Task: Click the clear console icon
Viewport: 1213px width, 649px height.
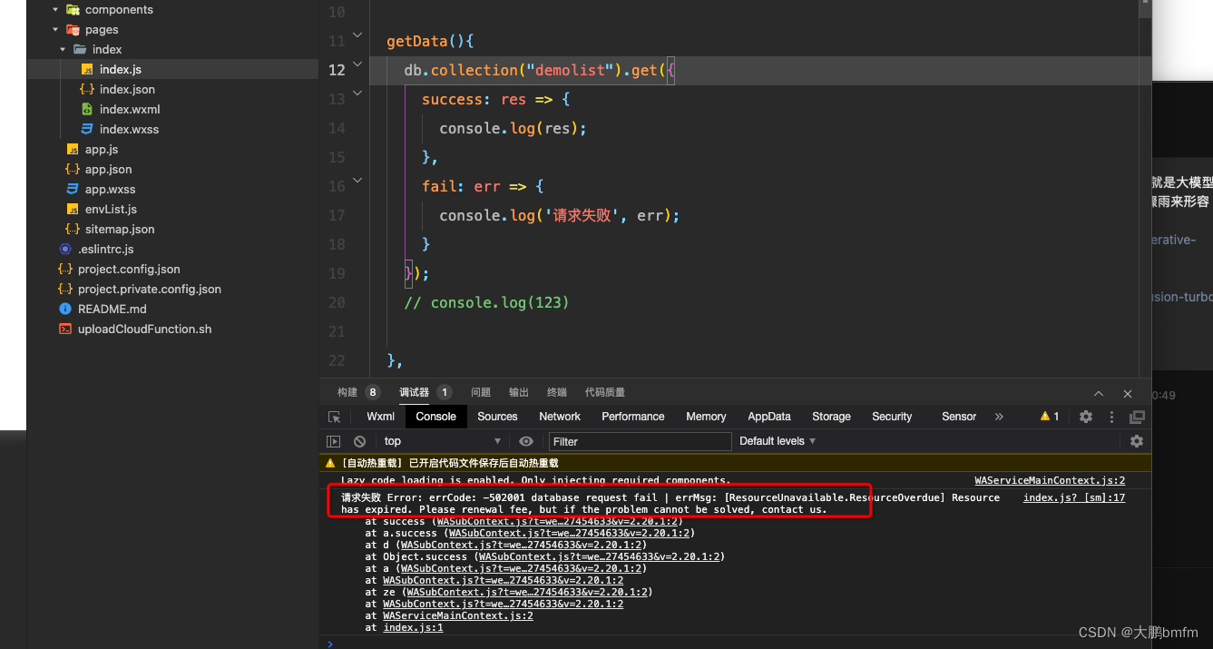Action: click(359, 441)
